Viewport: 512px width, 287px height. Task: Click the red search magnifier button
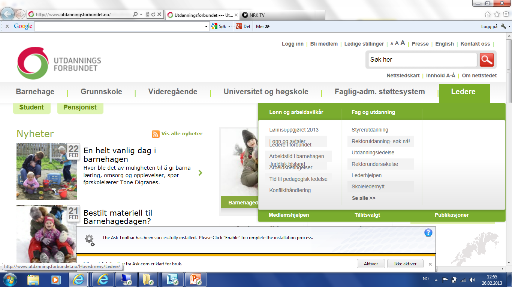tap(487, 60)
